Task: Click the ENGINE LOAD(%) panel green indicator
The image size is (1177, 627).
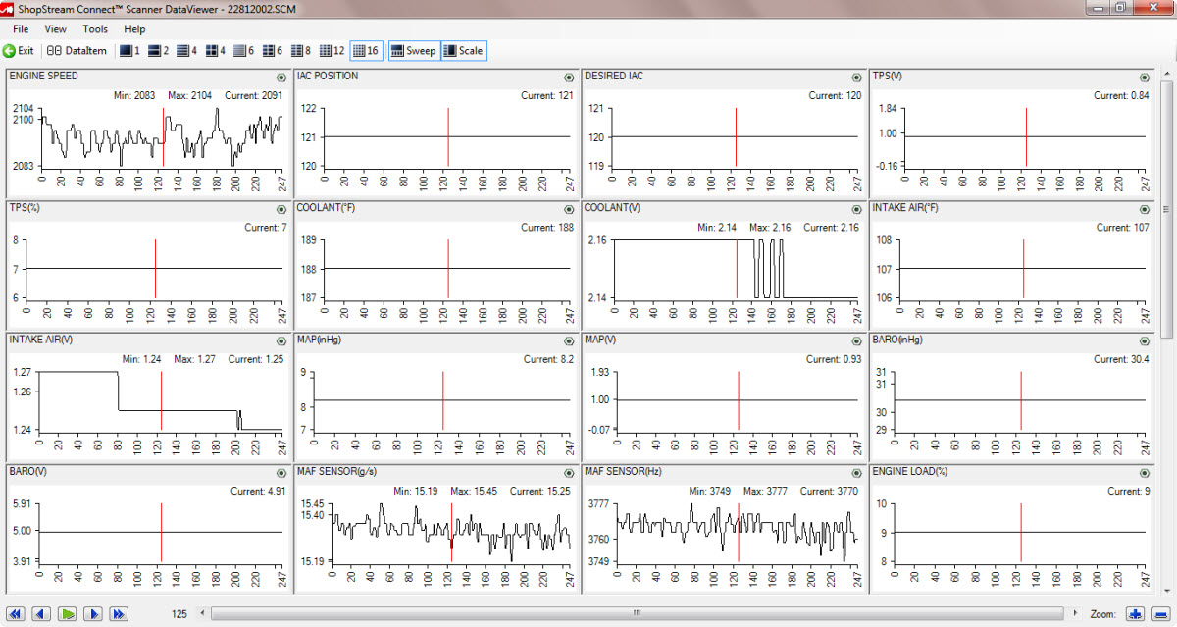Action: [x=1144, y=473]
